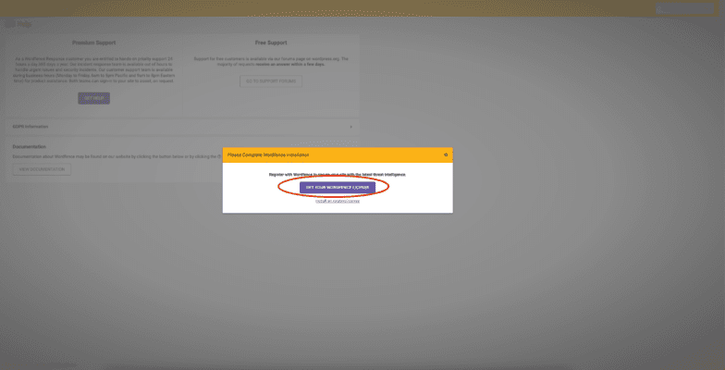This screenshot has height=370, width=725.
Task: Click Get Your Wordfence License button
Action: [337, 187]
